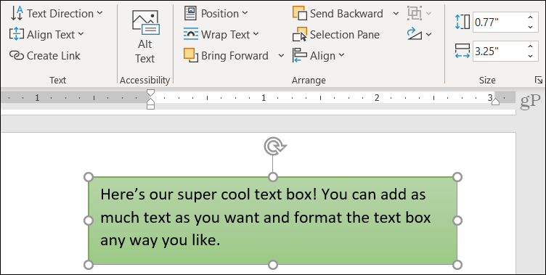The image size is (546, 275).
Task: Click the Create Link chain icon
Action: [17, 56]
